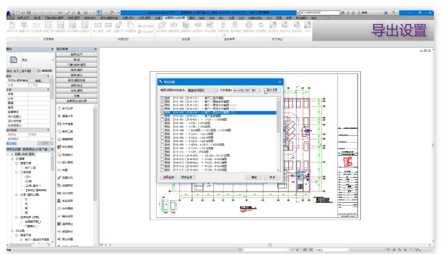
Task: Open the properties type selector dropdown arrow
Action: click(52, 60)
